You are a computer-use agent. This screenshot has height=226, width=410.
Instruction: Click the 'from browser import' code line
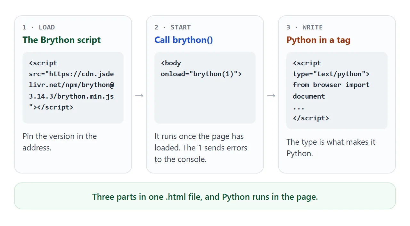(331, 85)
